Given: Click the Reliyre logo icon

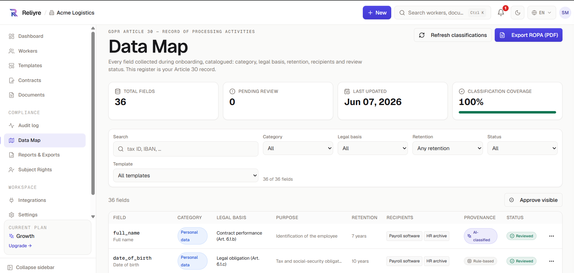Looking at the screenshot, I should [x=14, y=13].
